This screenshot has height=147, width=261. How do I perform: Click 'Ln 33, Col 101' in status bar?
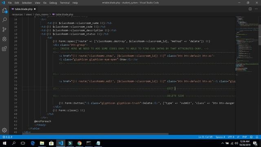pos(206,137)
